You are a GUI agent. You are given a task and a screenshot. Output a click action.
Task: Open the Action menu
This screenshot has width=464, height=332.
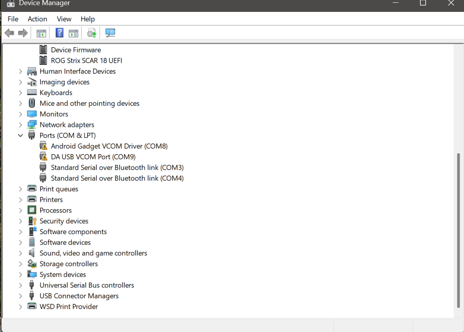click(37, 19)
